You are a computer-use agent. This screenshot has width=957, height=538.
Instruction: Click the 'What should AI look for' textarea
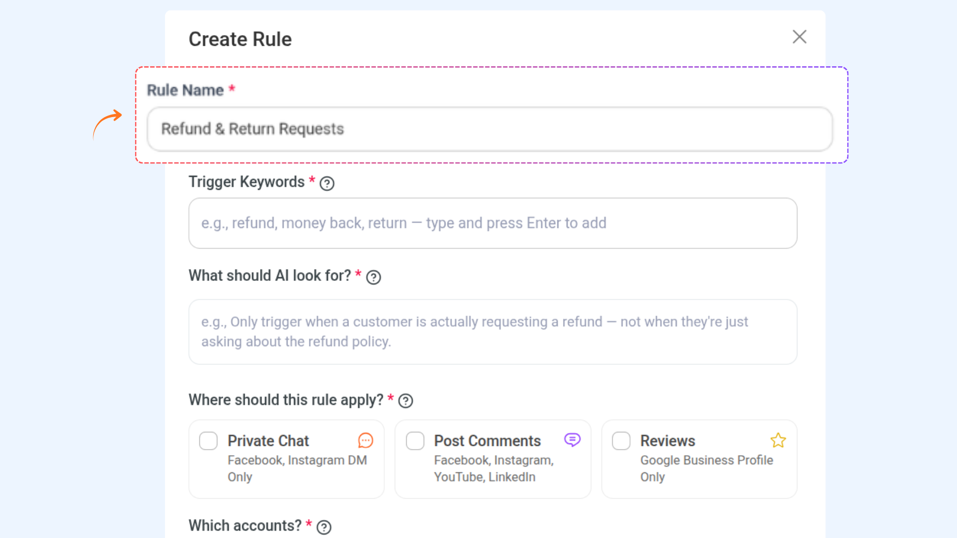[x=492, y=332]
